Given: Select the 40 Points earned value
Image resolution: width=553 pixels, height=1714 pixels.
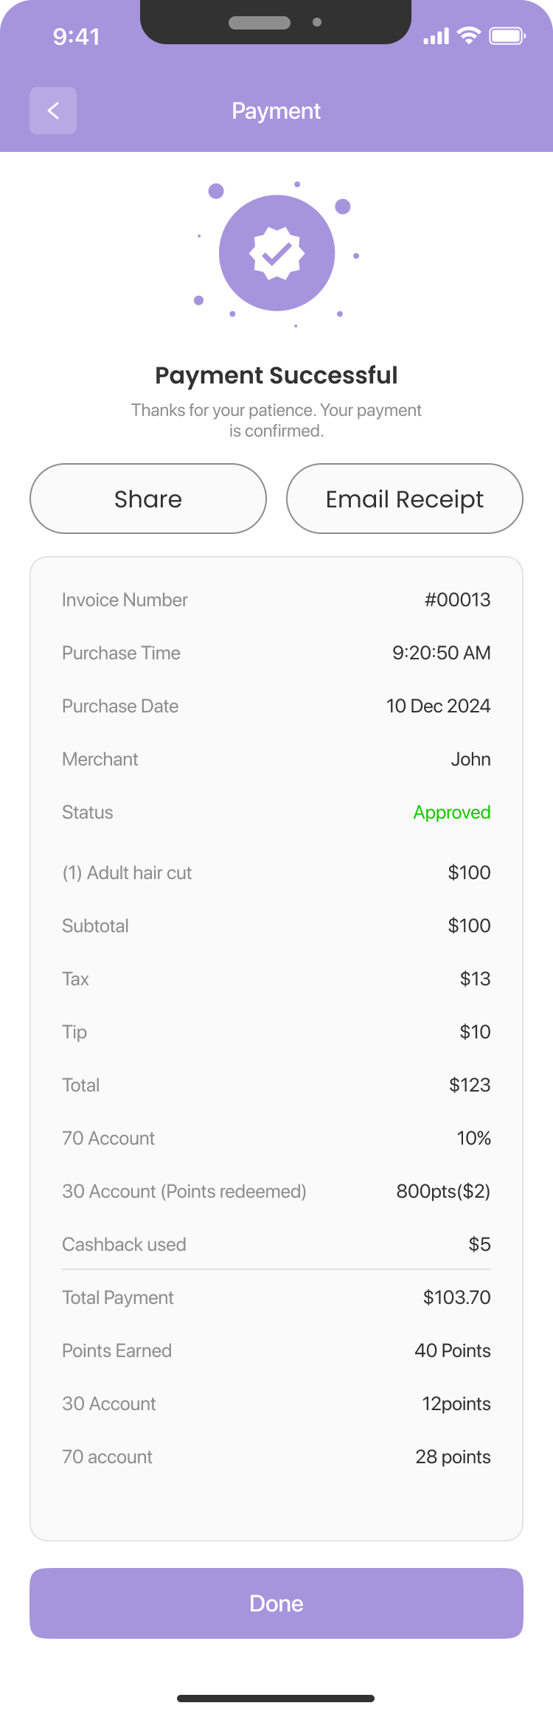Looking at the screenshot, I should point(453,1350).
